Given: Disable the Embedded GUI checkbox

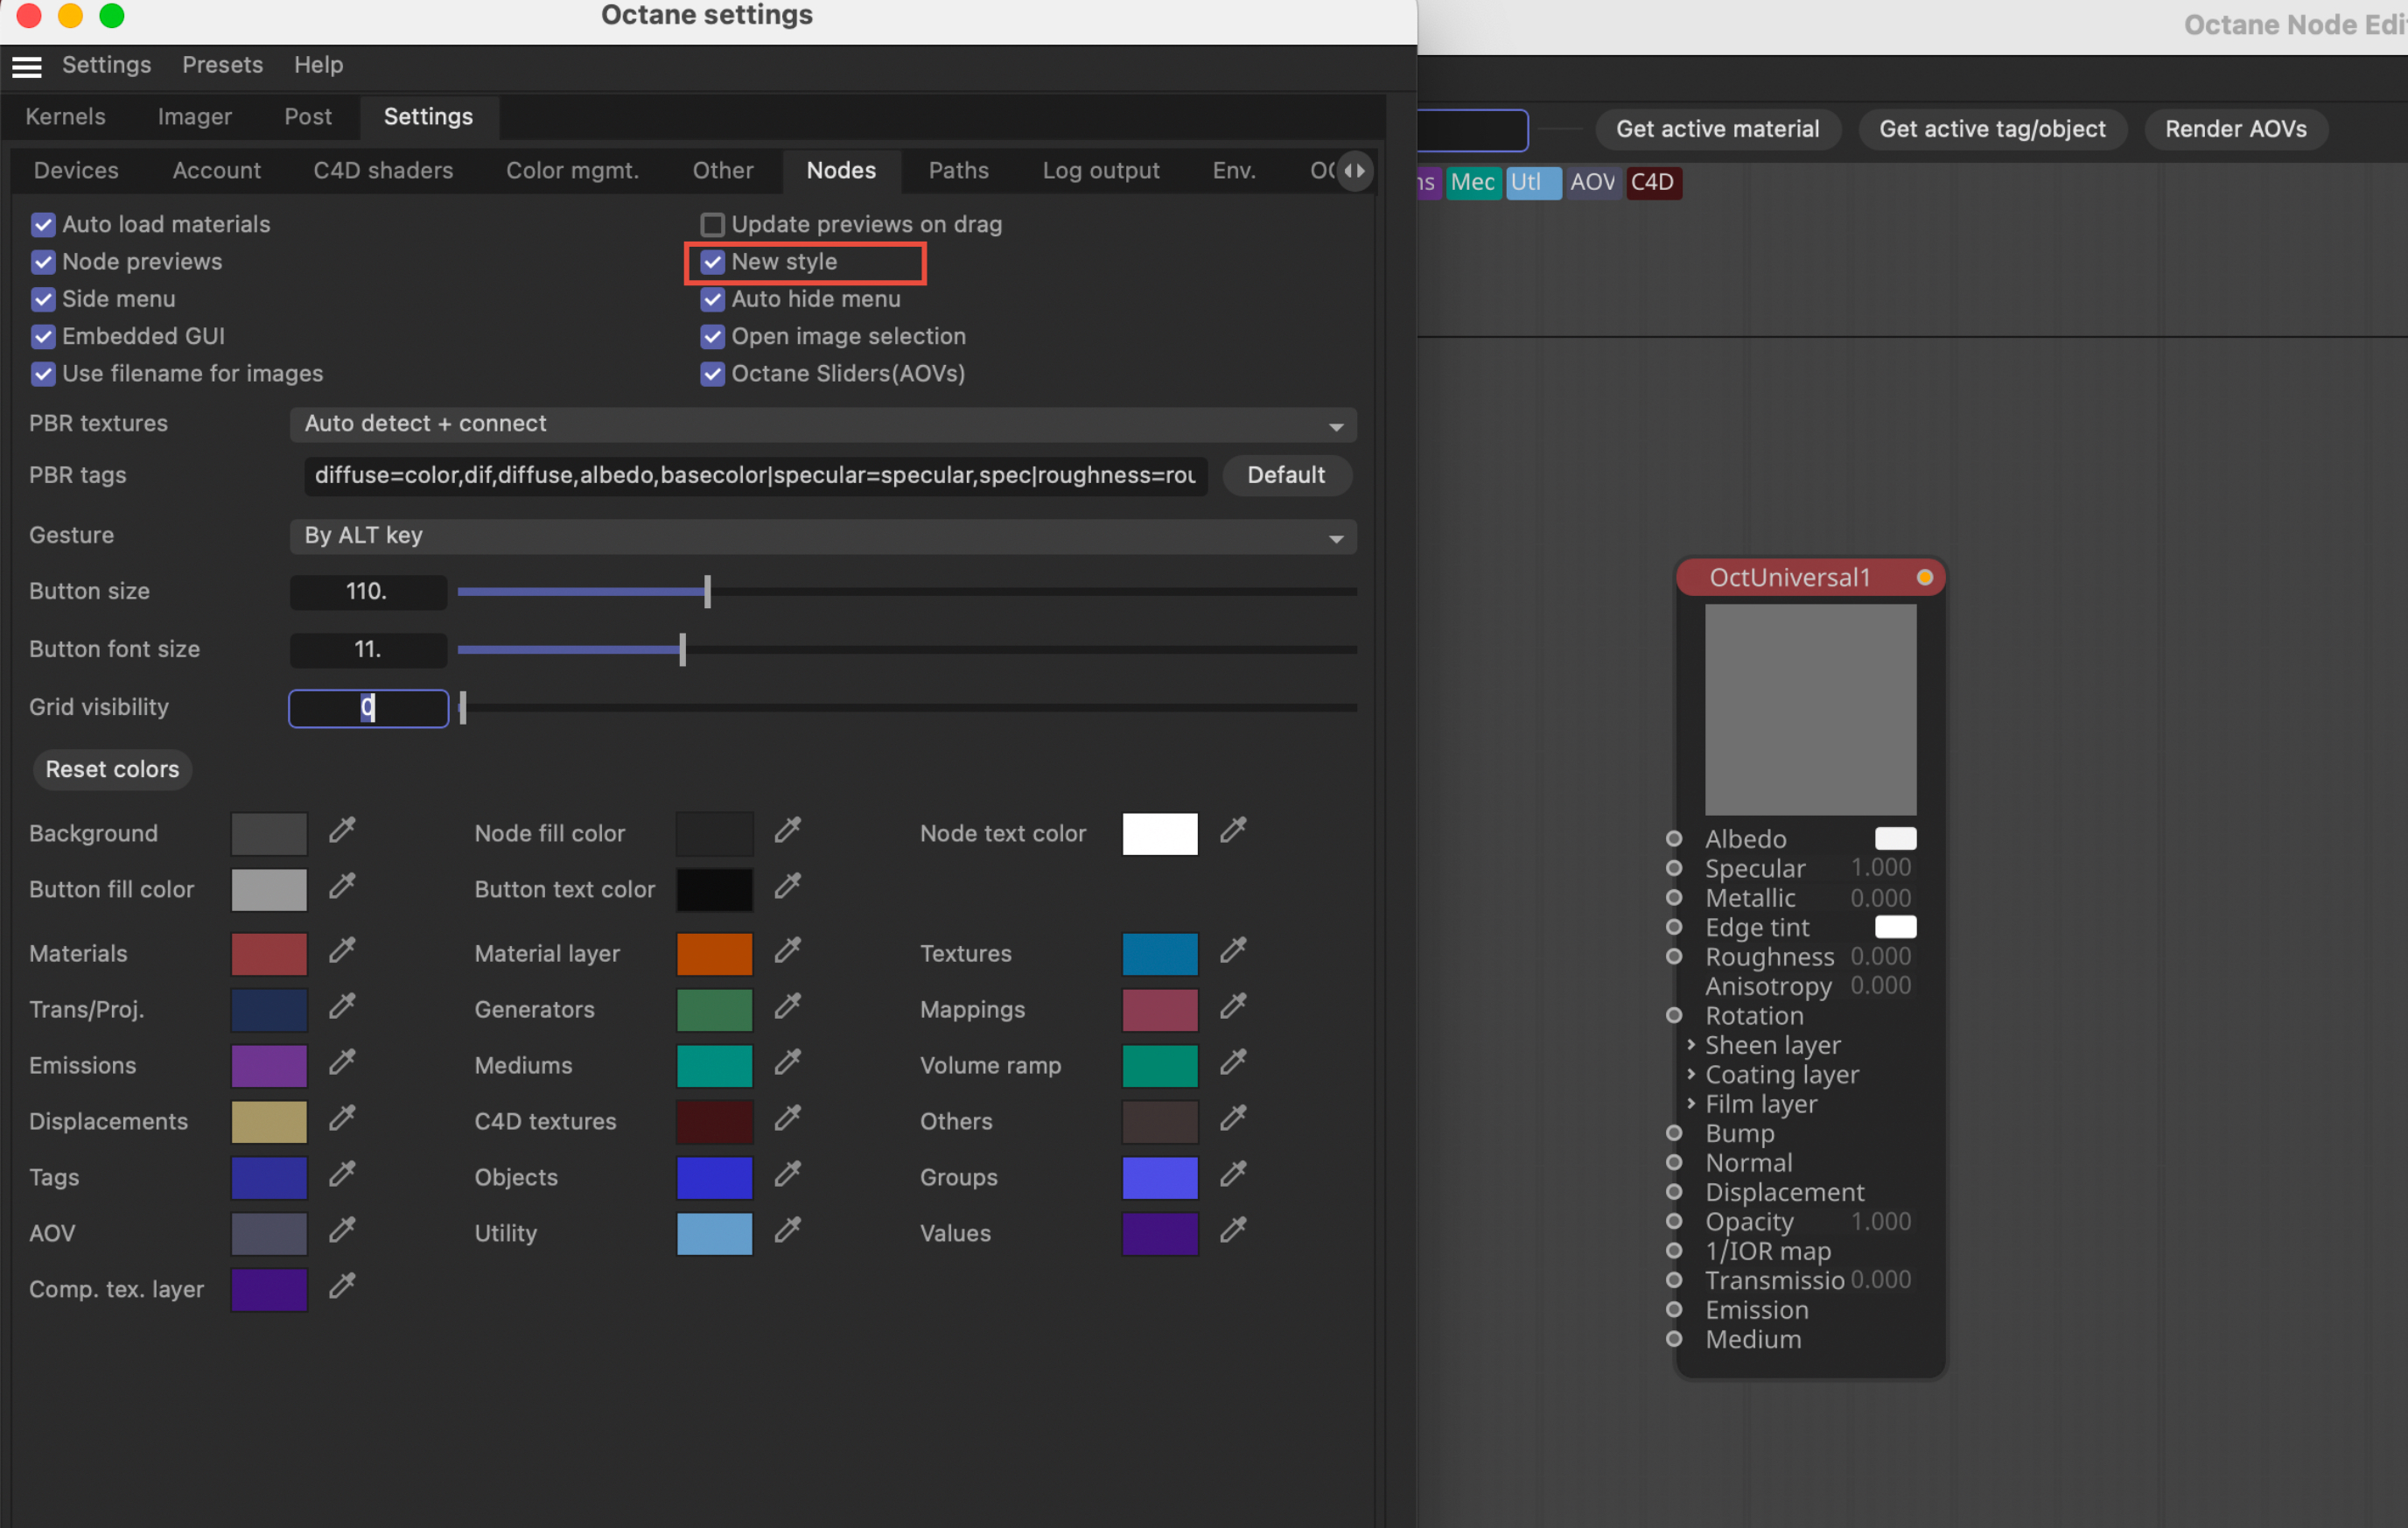Looking at the screenshot, I should pyautogui.click(x=43, y=337).
